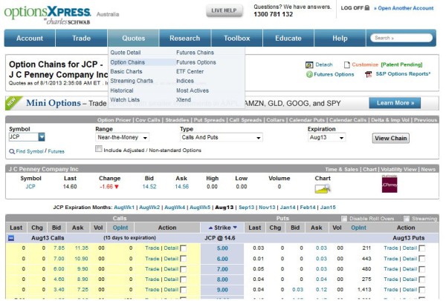Click the AugWk1 expiration link

124,208
